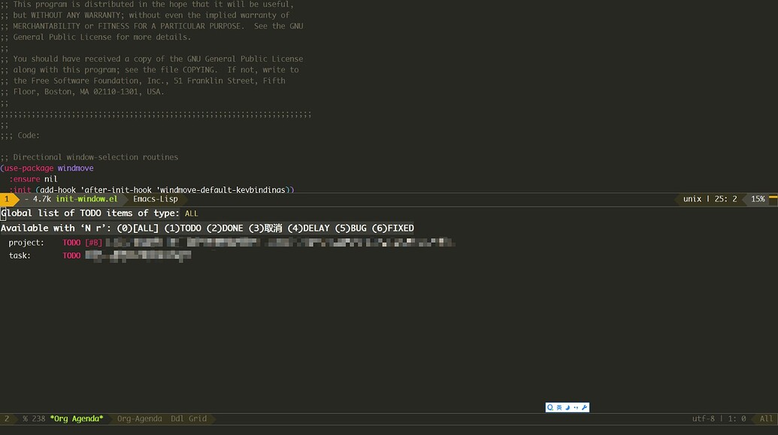
Task: Click the unix line-ending indicator in the mode line
Action: pos(691,198)
